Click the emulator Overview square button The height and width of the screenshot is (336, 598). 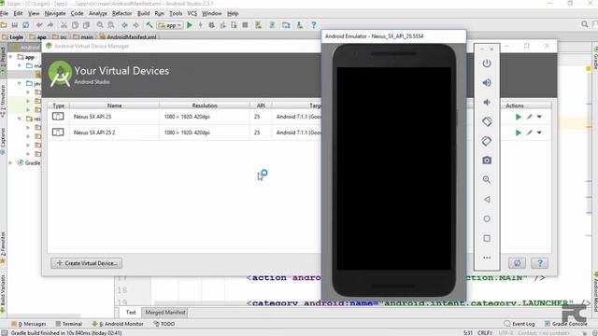click(487, 238)
